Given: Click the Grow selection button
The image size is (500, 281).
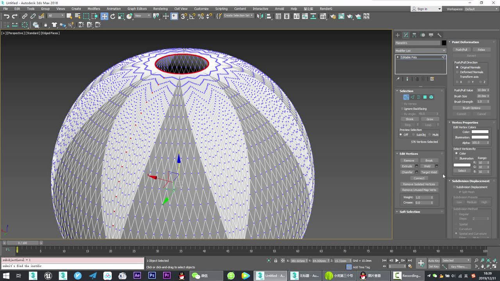Looking at the screenshot, I should pos(430,119).
